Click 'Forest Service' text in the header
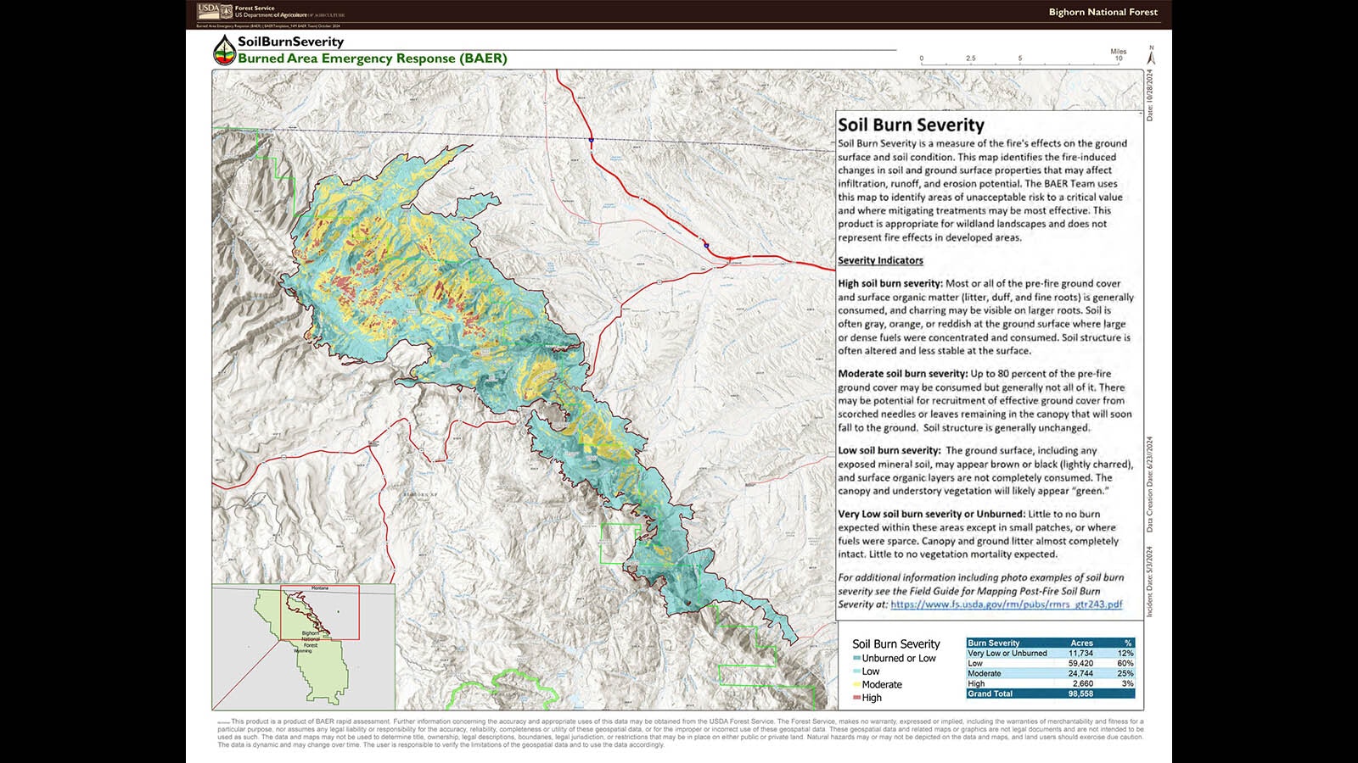 point(255,8)
